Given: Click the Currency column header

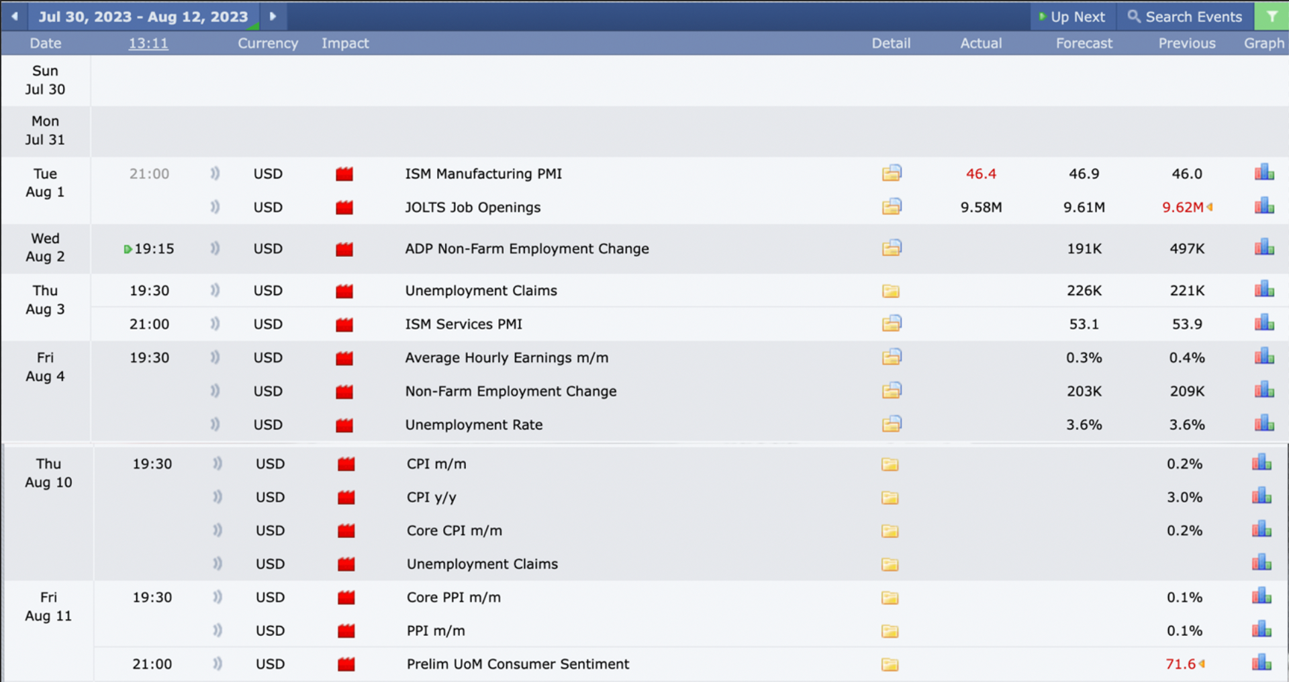Looking at the screenshot, I should tap(268, 44).
